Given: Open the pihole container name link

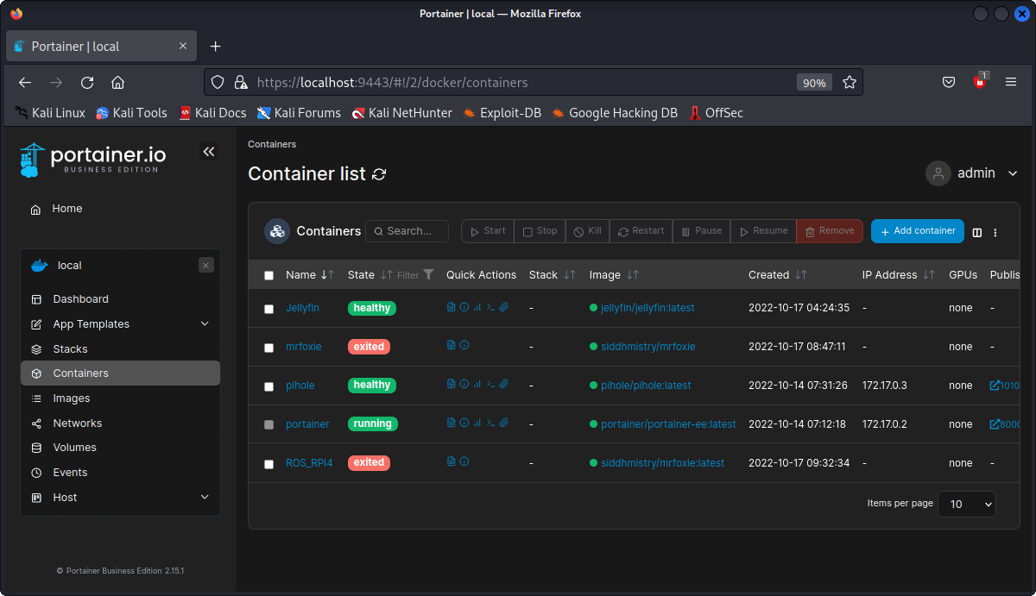Looking at the screenshot, I should (x=300, y=386).
